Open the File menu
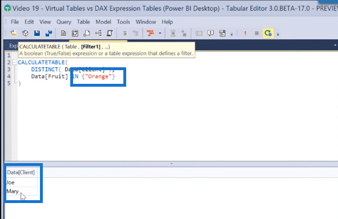The image size is (338, 219). point(15,22)
